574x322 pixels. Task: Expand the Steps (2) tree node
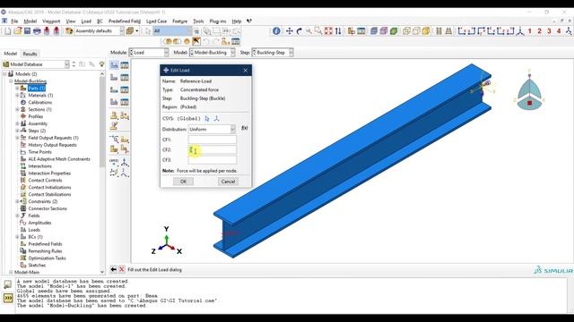17,131
